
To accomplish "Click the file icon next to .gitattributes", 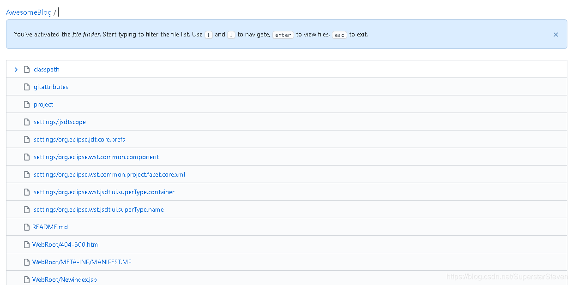I will tap(27, 87).
